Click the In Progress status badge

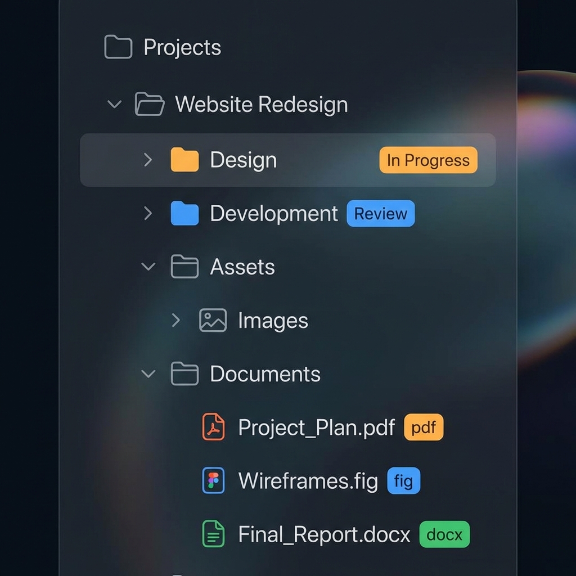coord(428,160)
